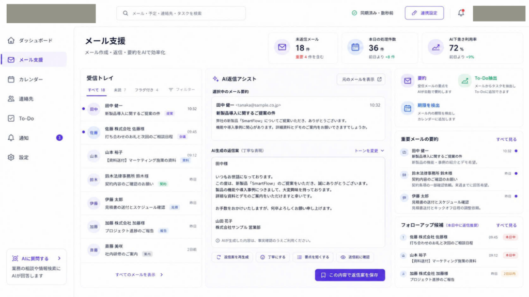Open 加藤 follow-up candidate row
The height and width of the screenshot is (297, 529).
coord(459,276)
